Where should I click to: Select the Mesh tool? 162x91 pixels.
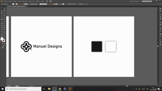(2, 28)
